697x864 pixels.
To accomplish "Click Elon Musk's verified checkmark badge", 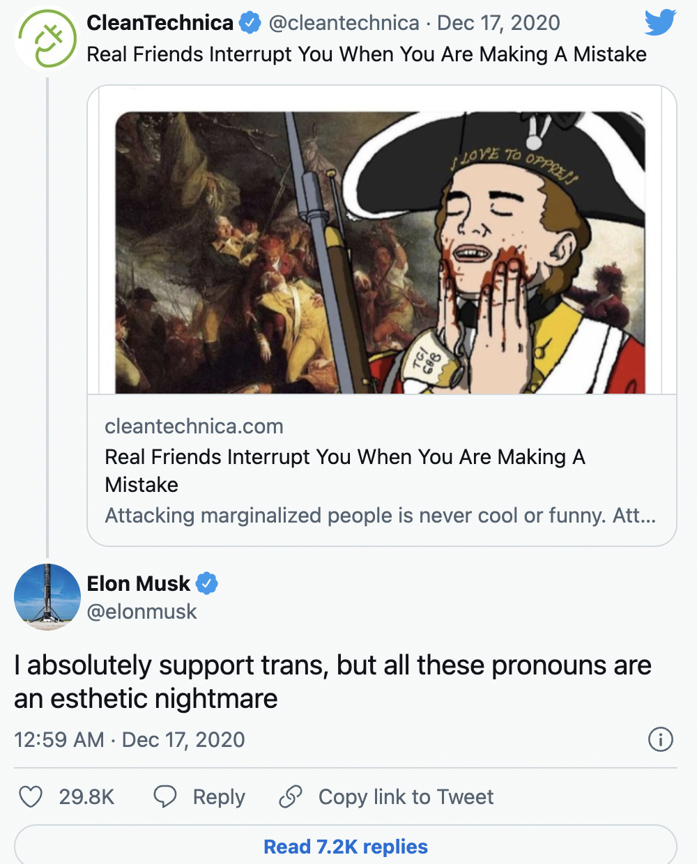I will click(207, 583).
